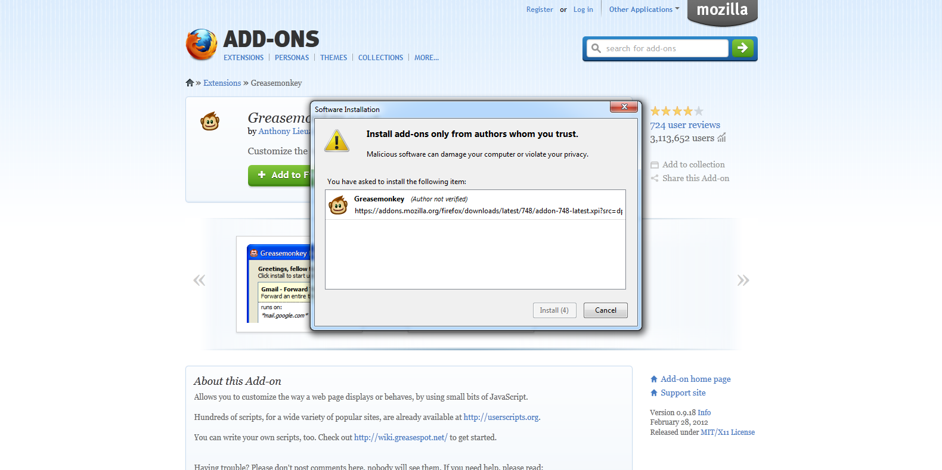Click 'Malicious software can damage' message
The width and height of the screenshot is (942, 470).
[478, 154]
